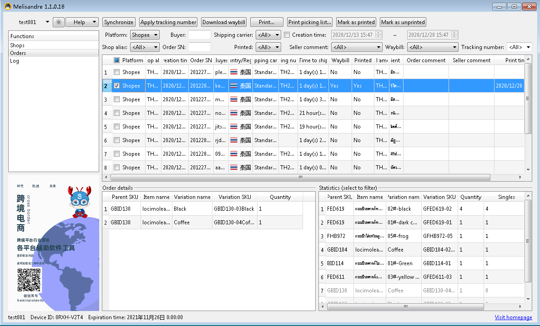The width and height of the screenshot is (540, 326).
Task: Sort by the Order SN column header
Action: [201, 60]
